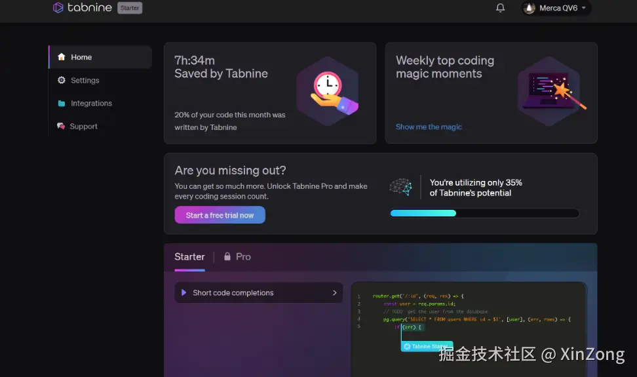This screenshot has height=377, width=637.
Task: Click the Starter plan badge
Action: [x=130, y=8]
